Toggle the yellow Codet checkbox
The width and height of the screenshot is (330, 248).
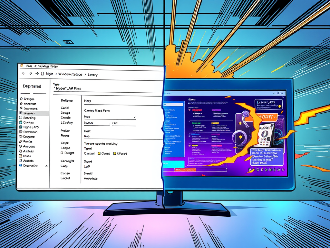tap(99, 154)
